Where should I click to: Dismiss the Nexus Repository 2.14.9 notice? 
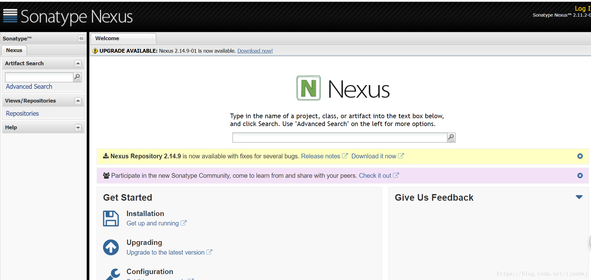point(580,156)
